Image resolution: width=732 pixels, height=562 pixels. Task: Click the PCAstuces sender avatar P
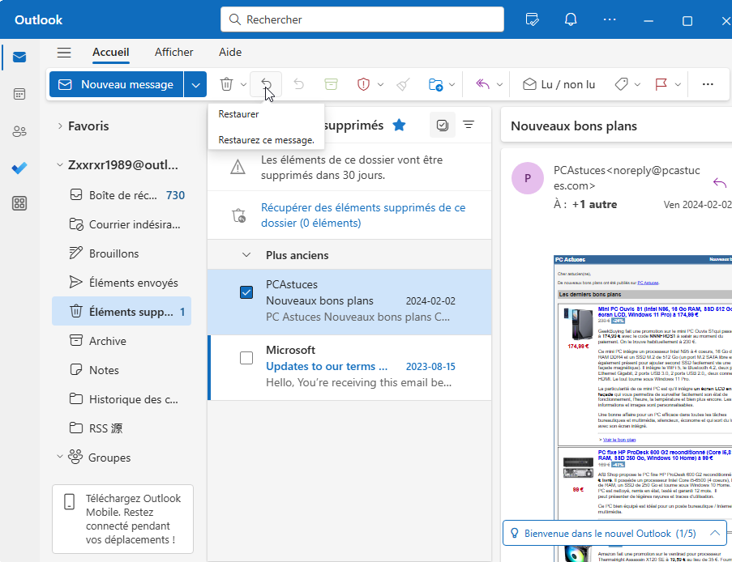528,178
